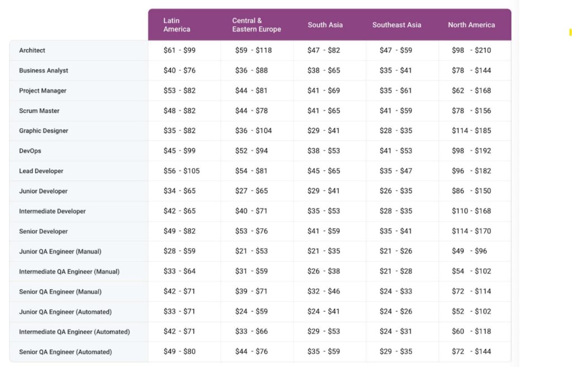The width and height of the screenshot is (572, 367).
Task: Click the Architect row label
Action: 32,51
